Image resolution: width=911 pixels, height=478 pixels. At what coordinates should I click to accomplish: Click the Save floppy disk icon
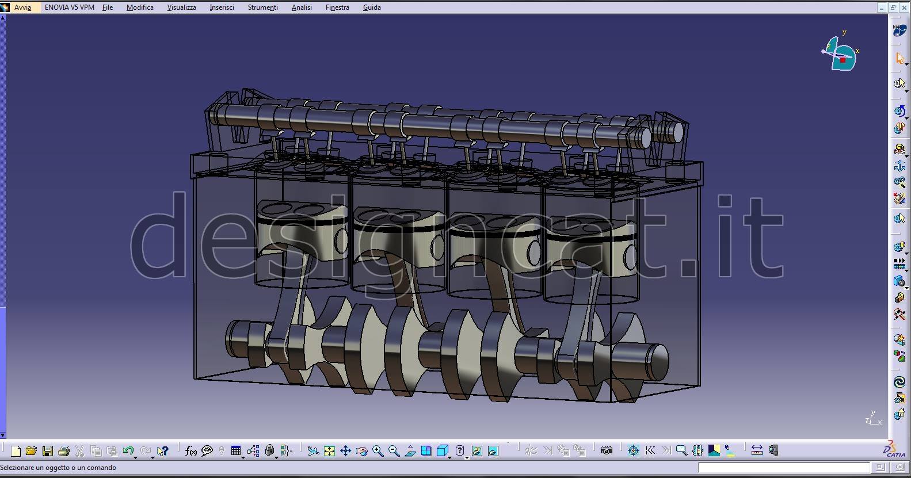pyautogui.click(x=48, y=451)
